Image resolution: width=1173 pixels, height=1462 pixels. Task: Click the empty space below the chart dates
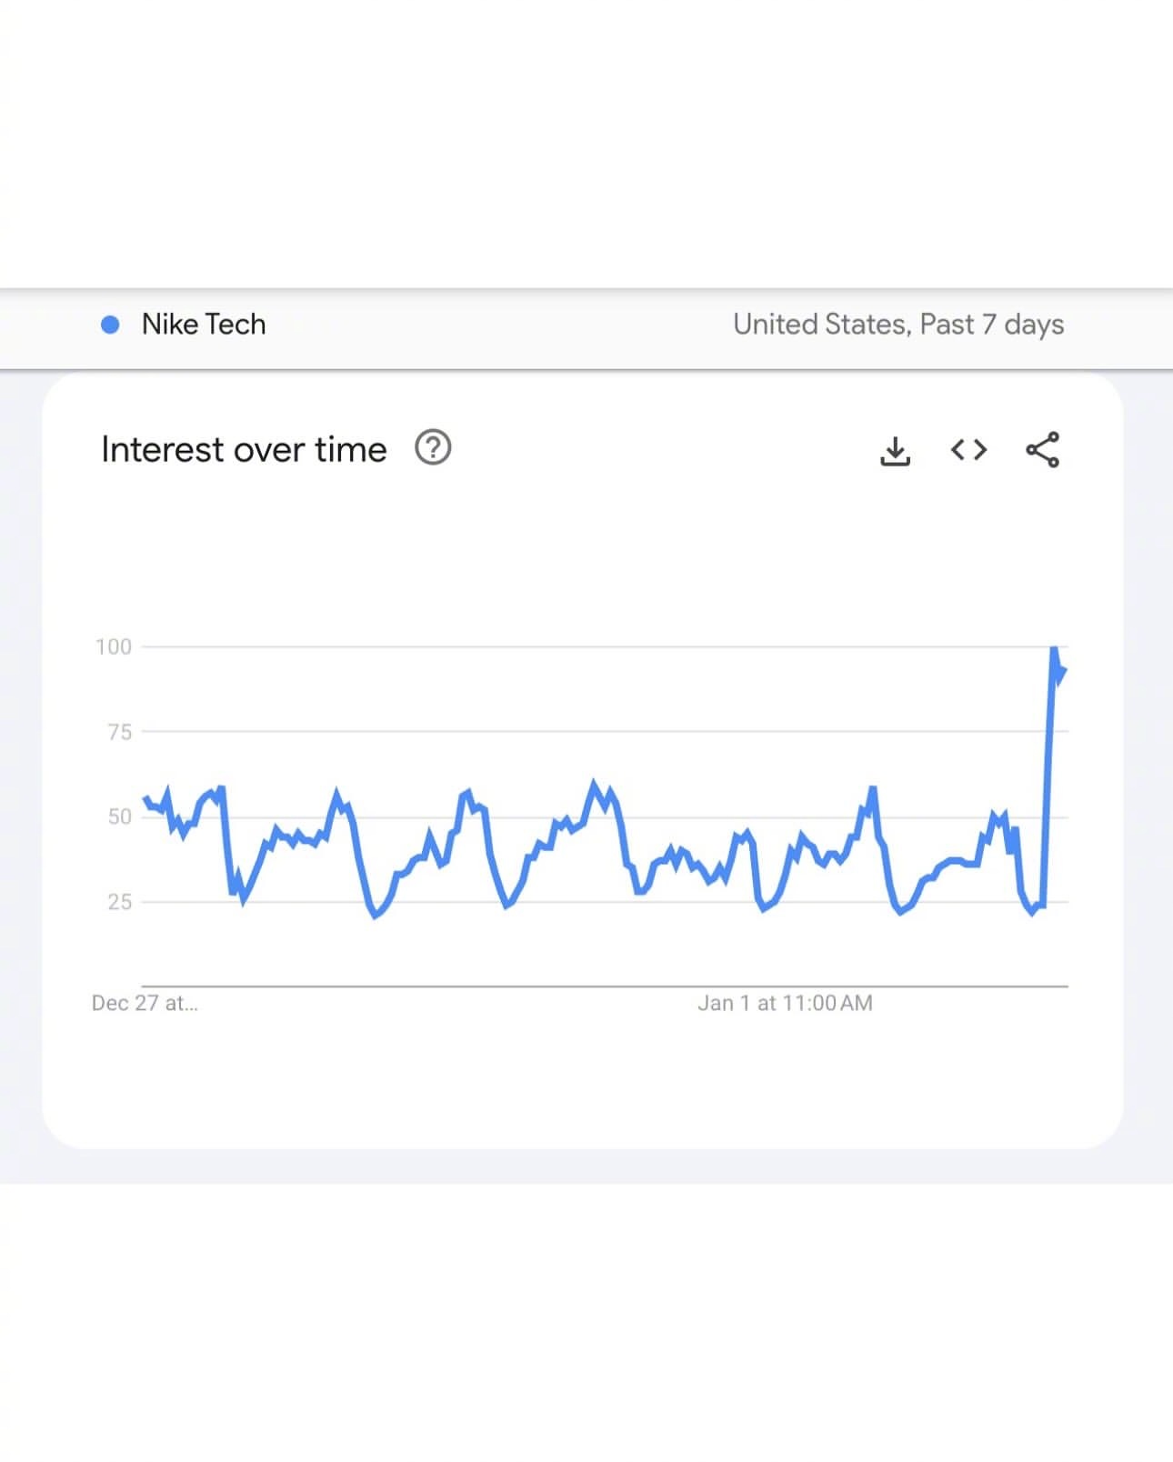point(582,1082)
